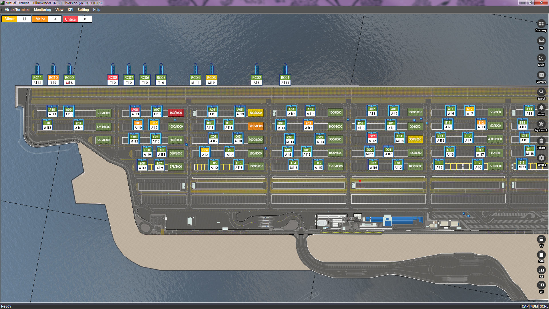Image resolution: width=549 pixels, height=309 pixels.
Task: Open the Alarm bell icon
Action: (541, 108)
